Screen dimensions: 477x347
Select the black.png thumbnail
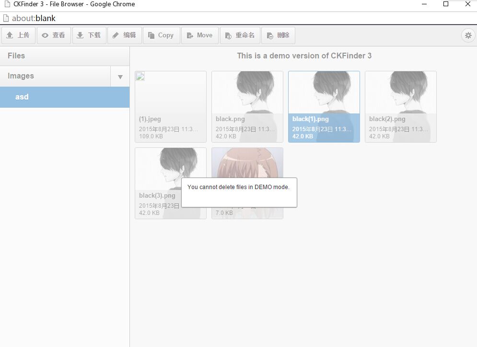[x=247, y=96]
